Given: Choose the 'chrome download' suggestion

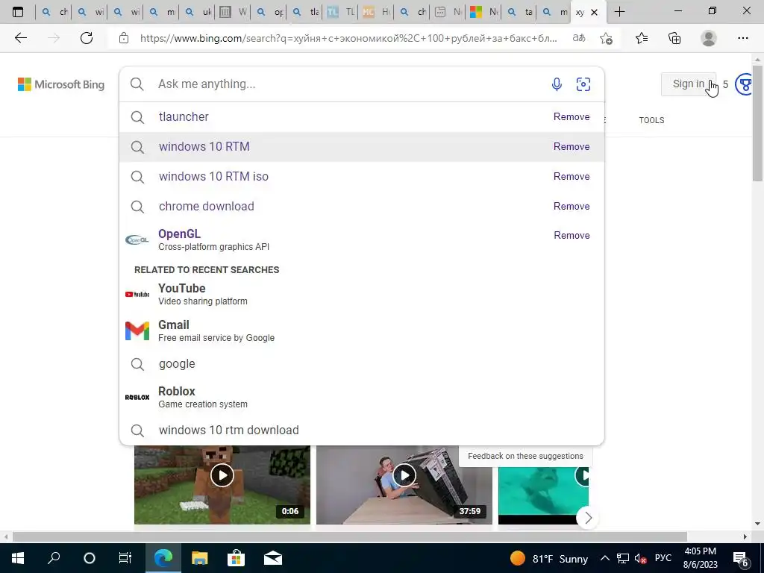Looking at the screenshot, I should (x=362, y=206).
